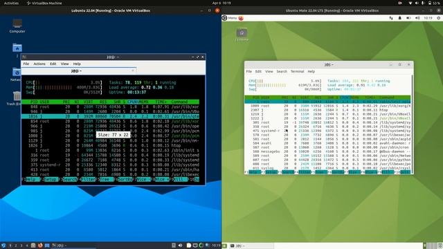The height and width of the screenshot is (249, 443).
Task: Open the Home folder icon on MATE desktop
Action: [242, 35]
